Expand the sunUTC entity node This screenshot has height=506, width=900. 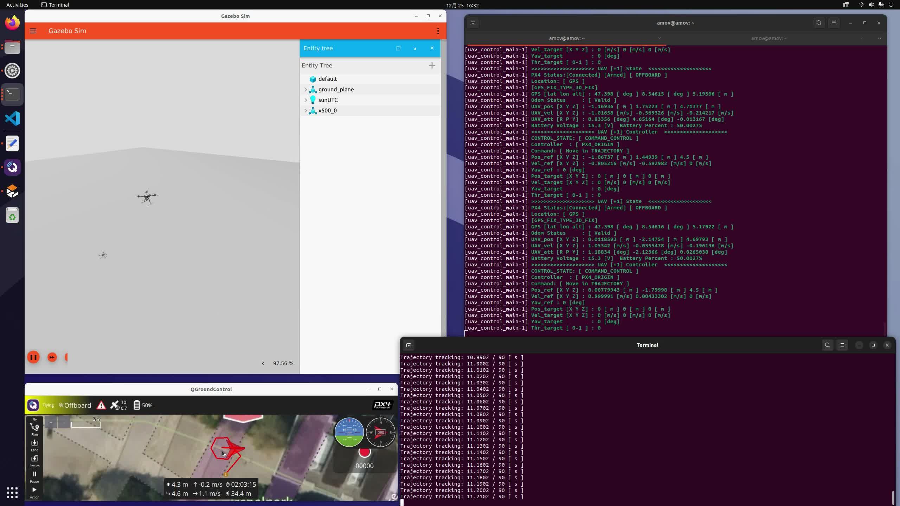pyautogui.click(x=306, y=100)
